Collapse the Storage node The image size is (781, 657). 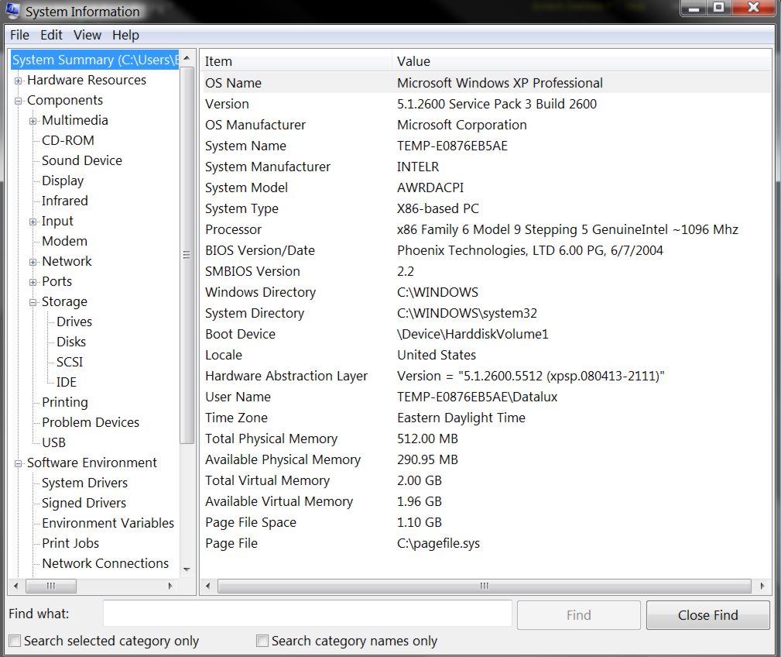33,303
